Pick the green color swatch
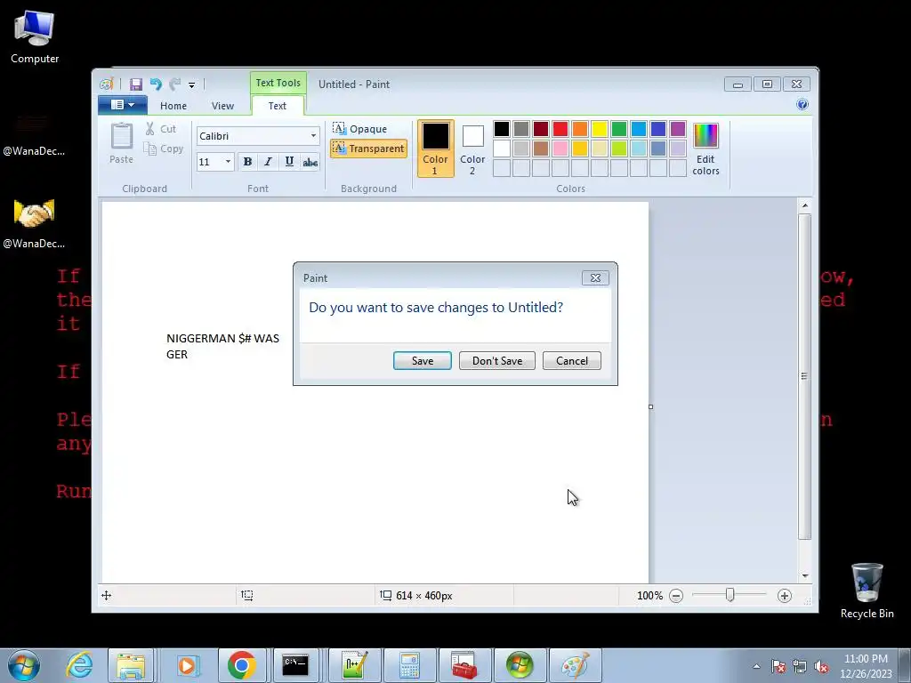Screen dimensions: 911x683 pos(619,129)
